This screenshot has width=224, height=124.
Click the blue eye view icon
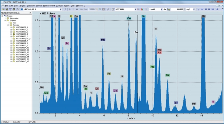click(217, 9)
